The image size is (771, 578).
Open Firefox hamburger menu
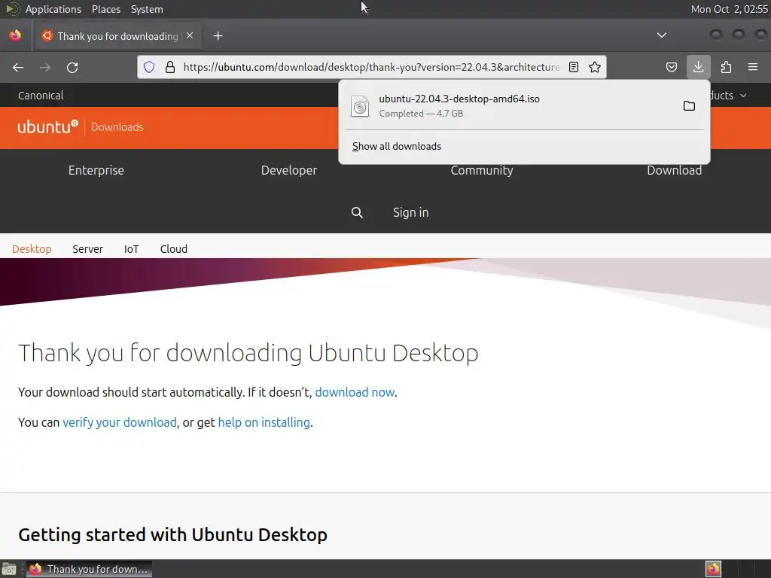753,67
